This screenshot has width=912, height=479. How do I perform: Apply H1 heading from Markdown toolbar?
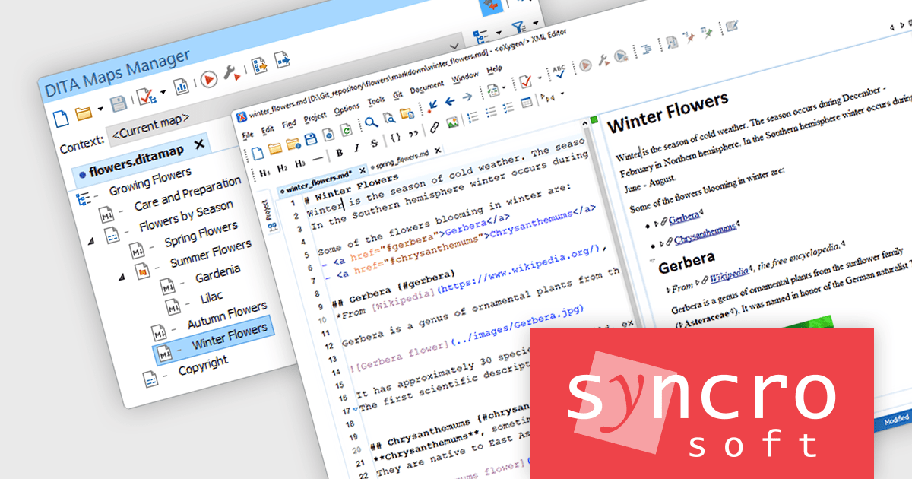coord(264,173)
